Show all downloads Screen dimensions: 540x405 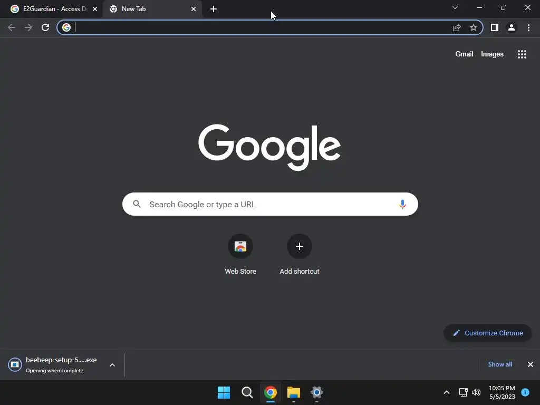pyautogui.click(x=500, y=364)
